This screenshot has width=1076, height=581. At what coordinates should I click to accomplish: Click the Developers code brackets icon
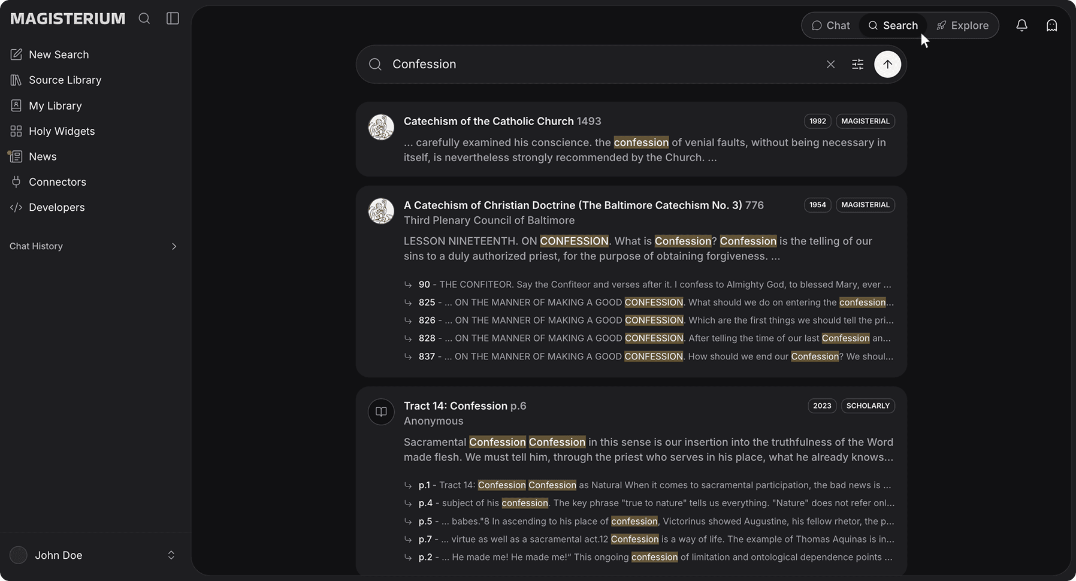tap(16, 207)
